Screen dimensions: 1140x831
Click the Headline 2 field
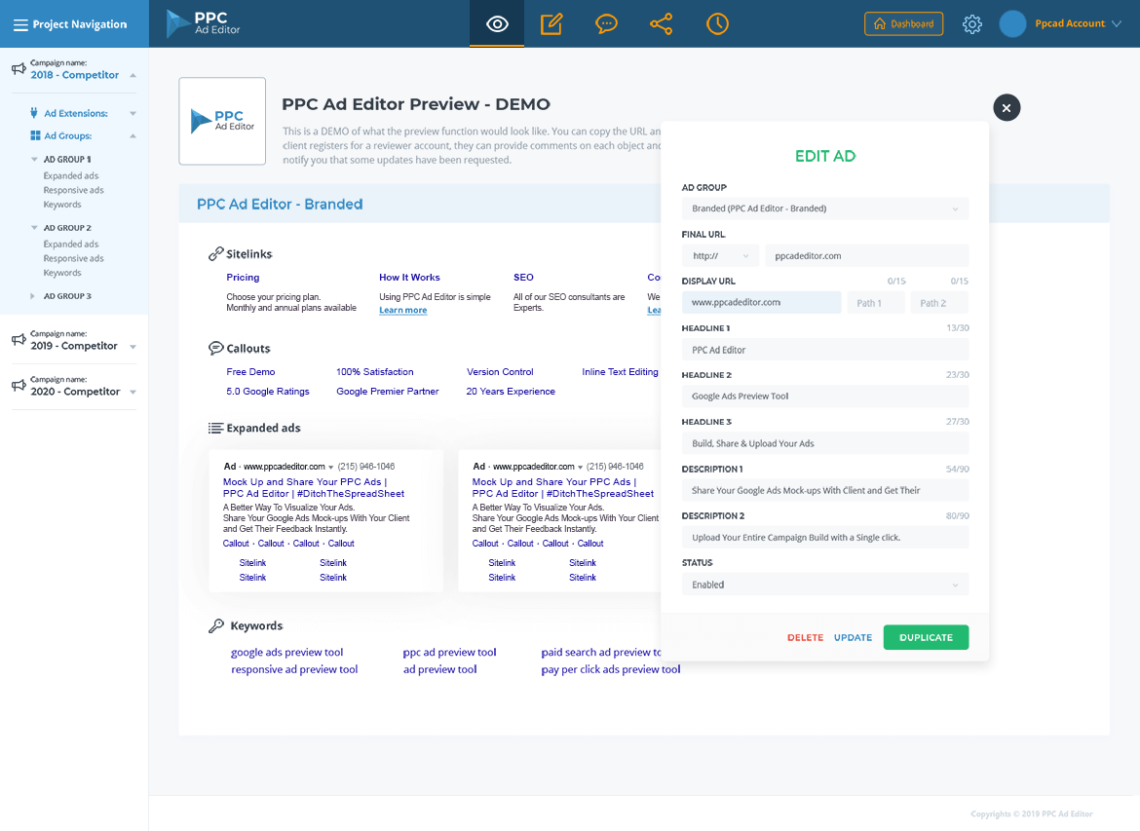click(824, 397)
